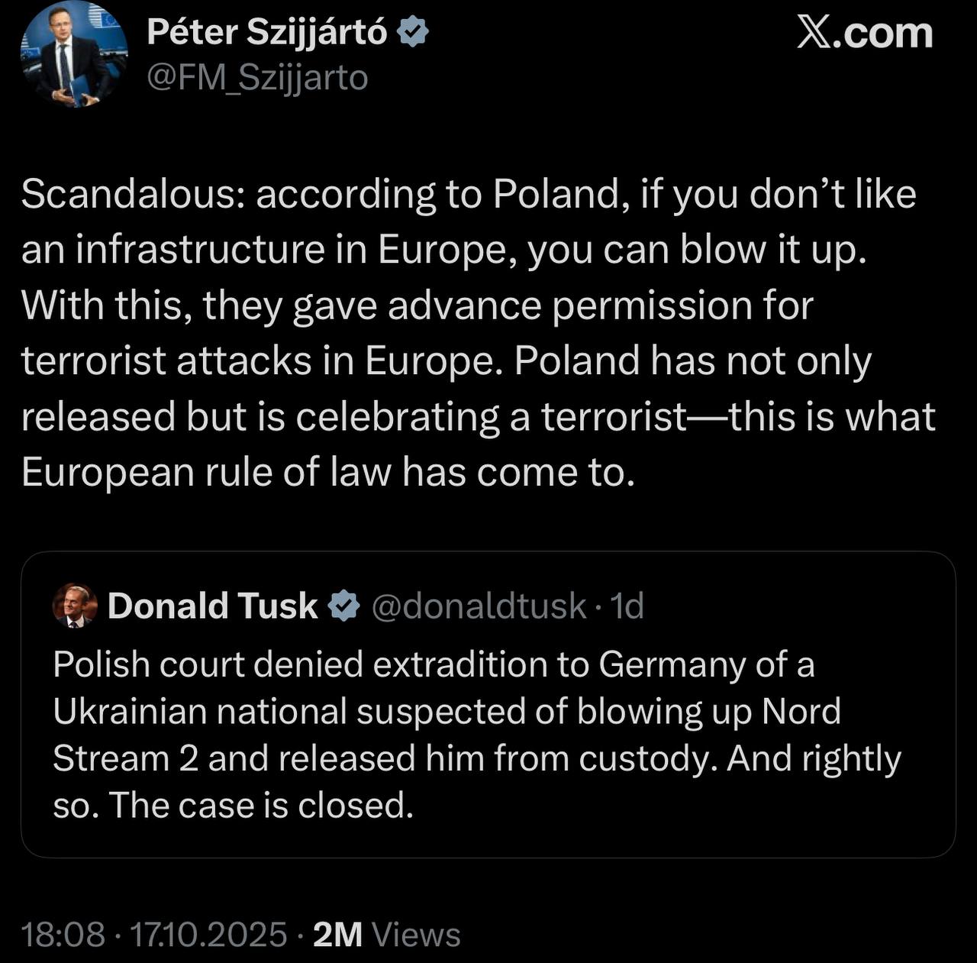
Task: Click the verified badge beside Péter Szijjártó
Action: click(413, 33)
